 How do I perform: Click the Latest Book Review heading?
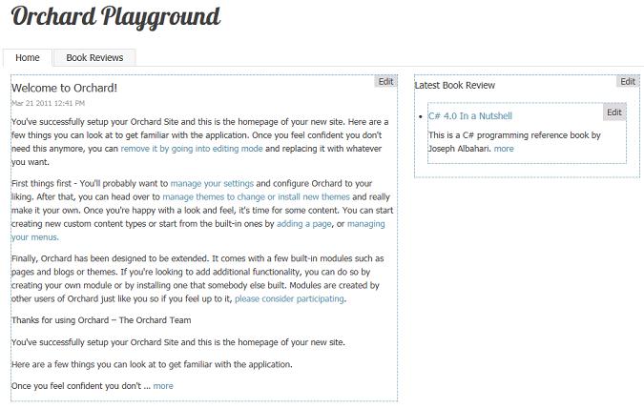point(455,86)
